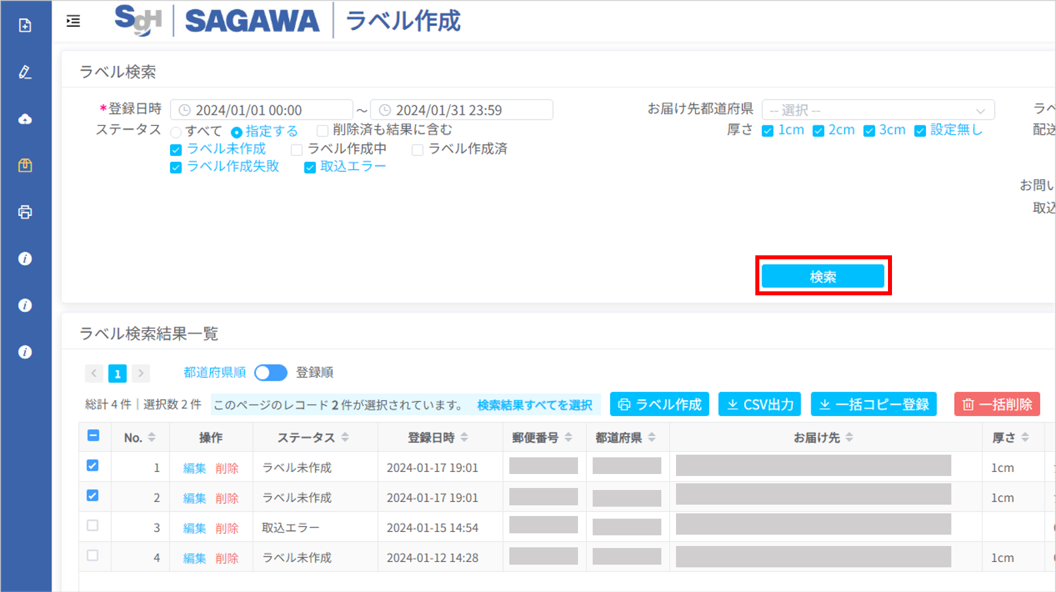Image resolution: width=1056 pixels, height=592 pixels.
Task: Uncheck row 1 selection checkbox
Action: tap(93, 465)
